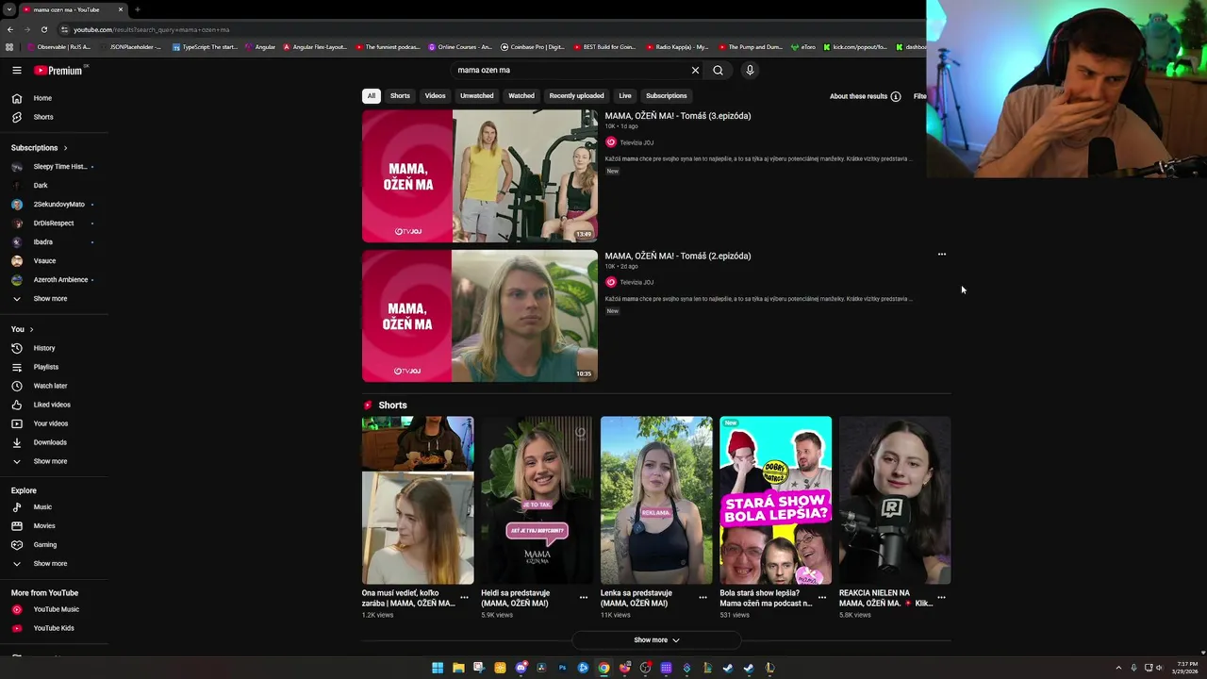Select the Unwatched filter chip
The image size is (1207, 679).
point(476,95)
